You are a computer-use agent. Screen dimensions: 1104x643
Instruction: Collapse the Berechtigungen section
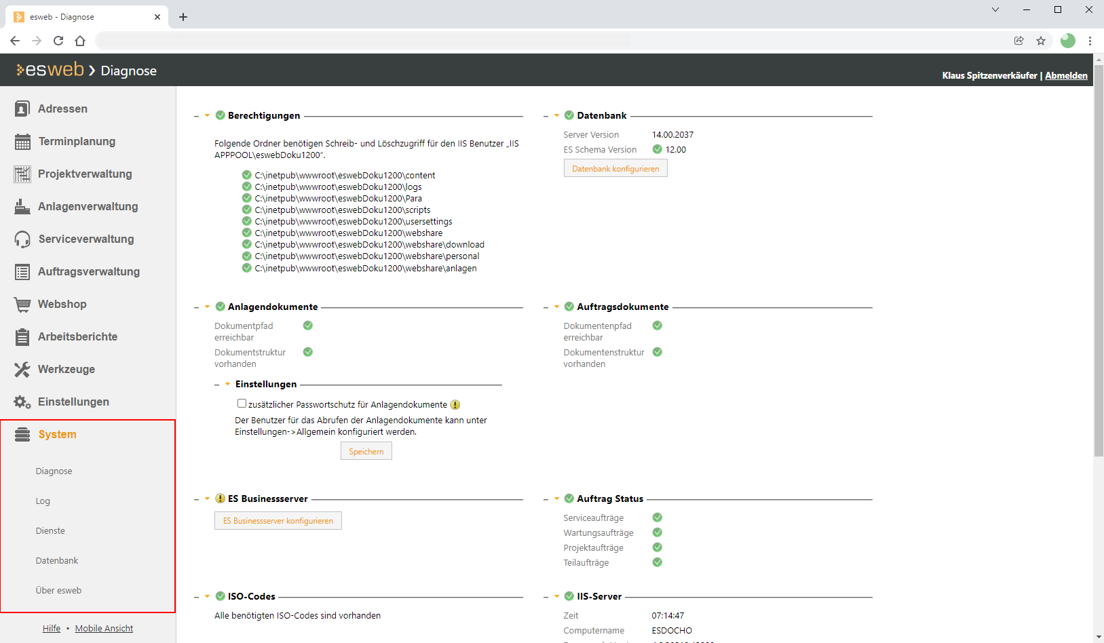208,116
